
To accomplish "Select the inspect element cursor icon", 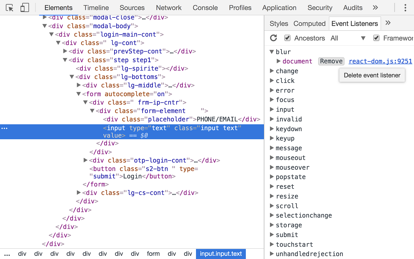I will pyautogui.click(x=9, y=7).
